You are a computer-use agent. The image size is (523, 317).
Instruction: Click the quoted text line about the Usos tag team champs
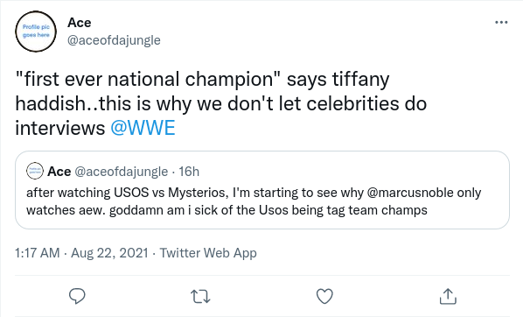(227, 210)
